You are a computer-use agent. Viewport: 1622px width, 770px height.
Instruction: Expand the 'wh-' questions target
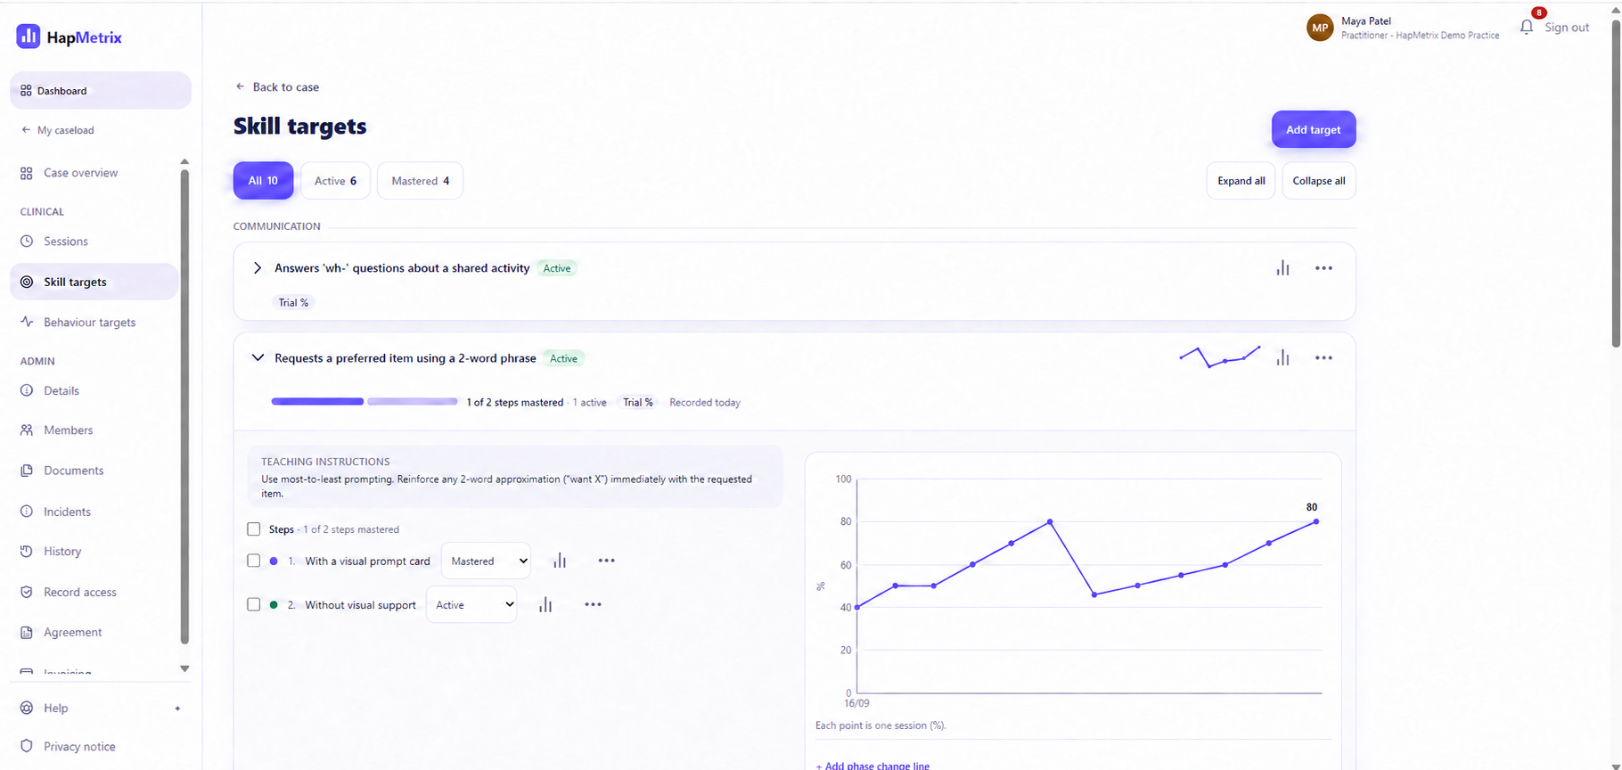coord(258,268)
